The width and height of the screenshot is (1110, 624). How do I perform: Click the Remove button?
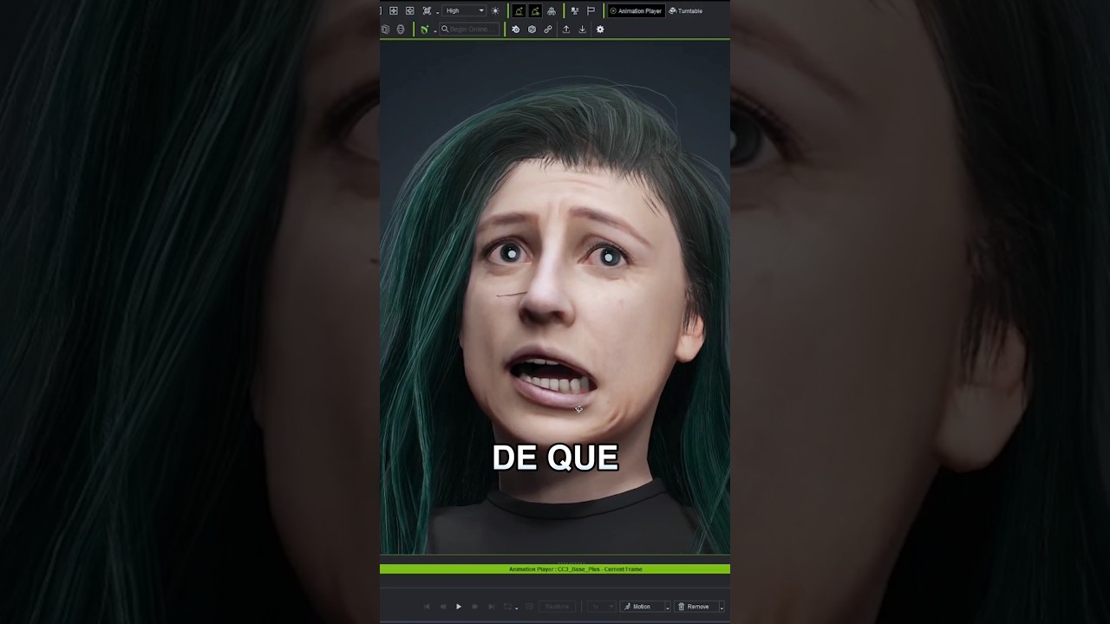coord(696,607)
